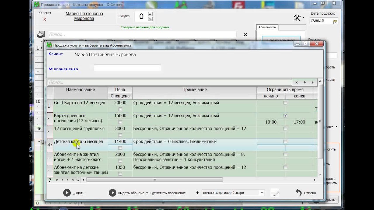Click the product search field in sale window
This screenshot has width=374, height=210.
click(142, 34)
